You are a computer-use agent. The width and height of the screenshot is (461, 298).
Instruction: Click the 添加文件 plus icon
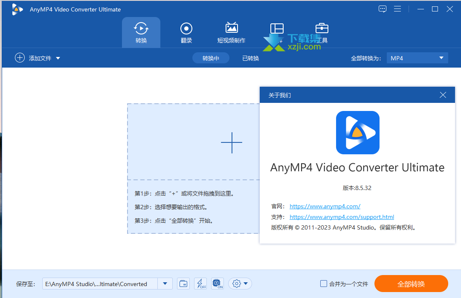tap(20, 58)
